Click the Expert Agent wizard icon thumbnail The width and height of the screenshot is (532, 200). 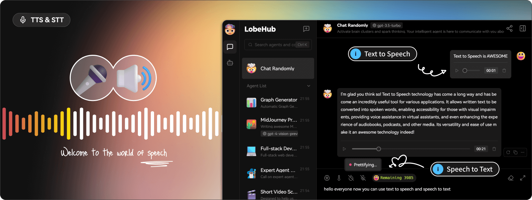click(251, 173)
